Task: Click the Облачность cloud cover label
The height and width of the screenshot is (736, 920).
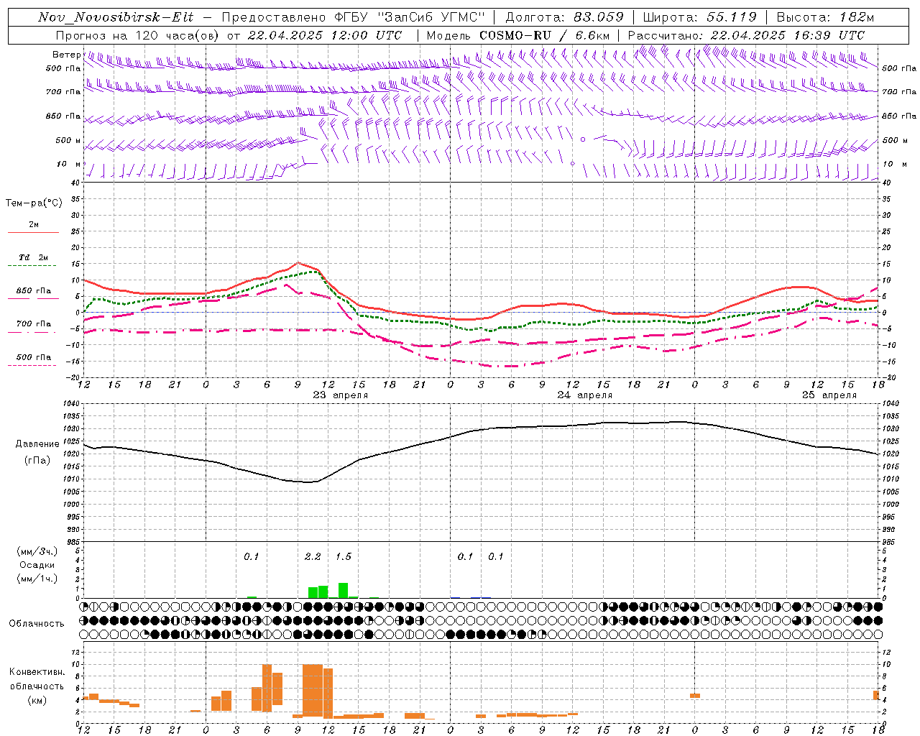Action: [x=37, y=623]
